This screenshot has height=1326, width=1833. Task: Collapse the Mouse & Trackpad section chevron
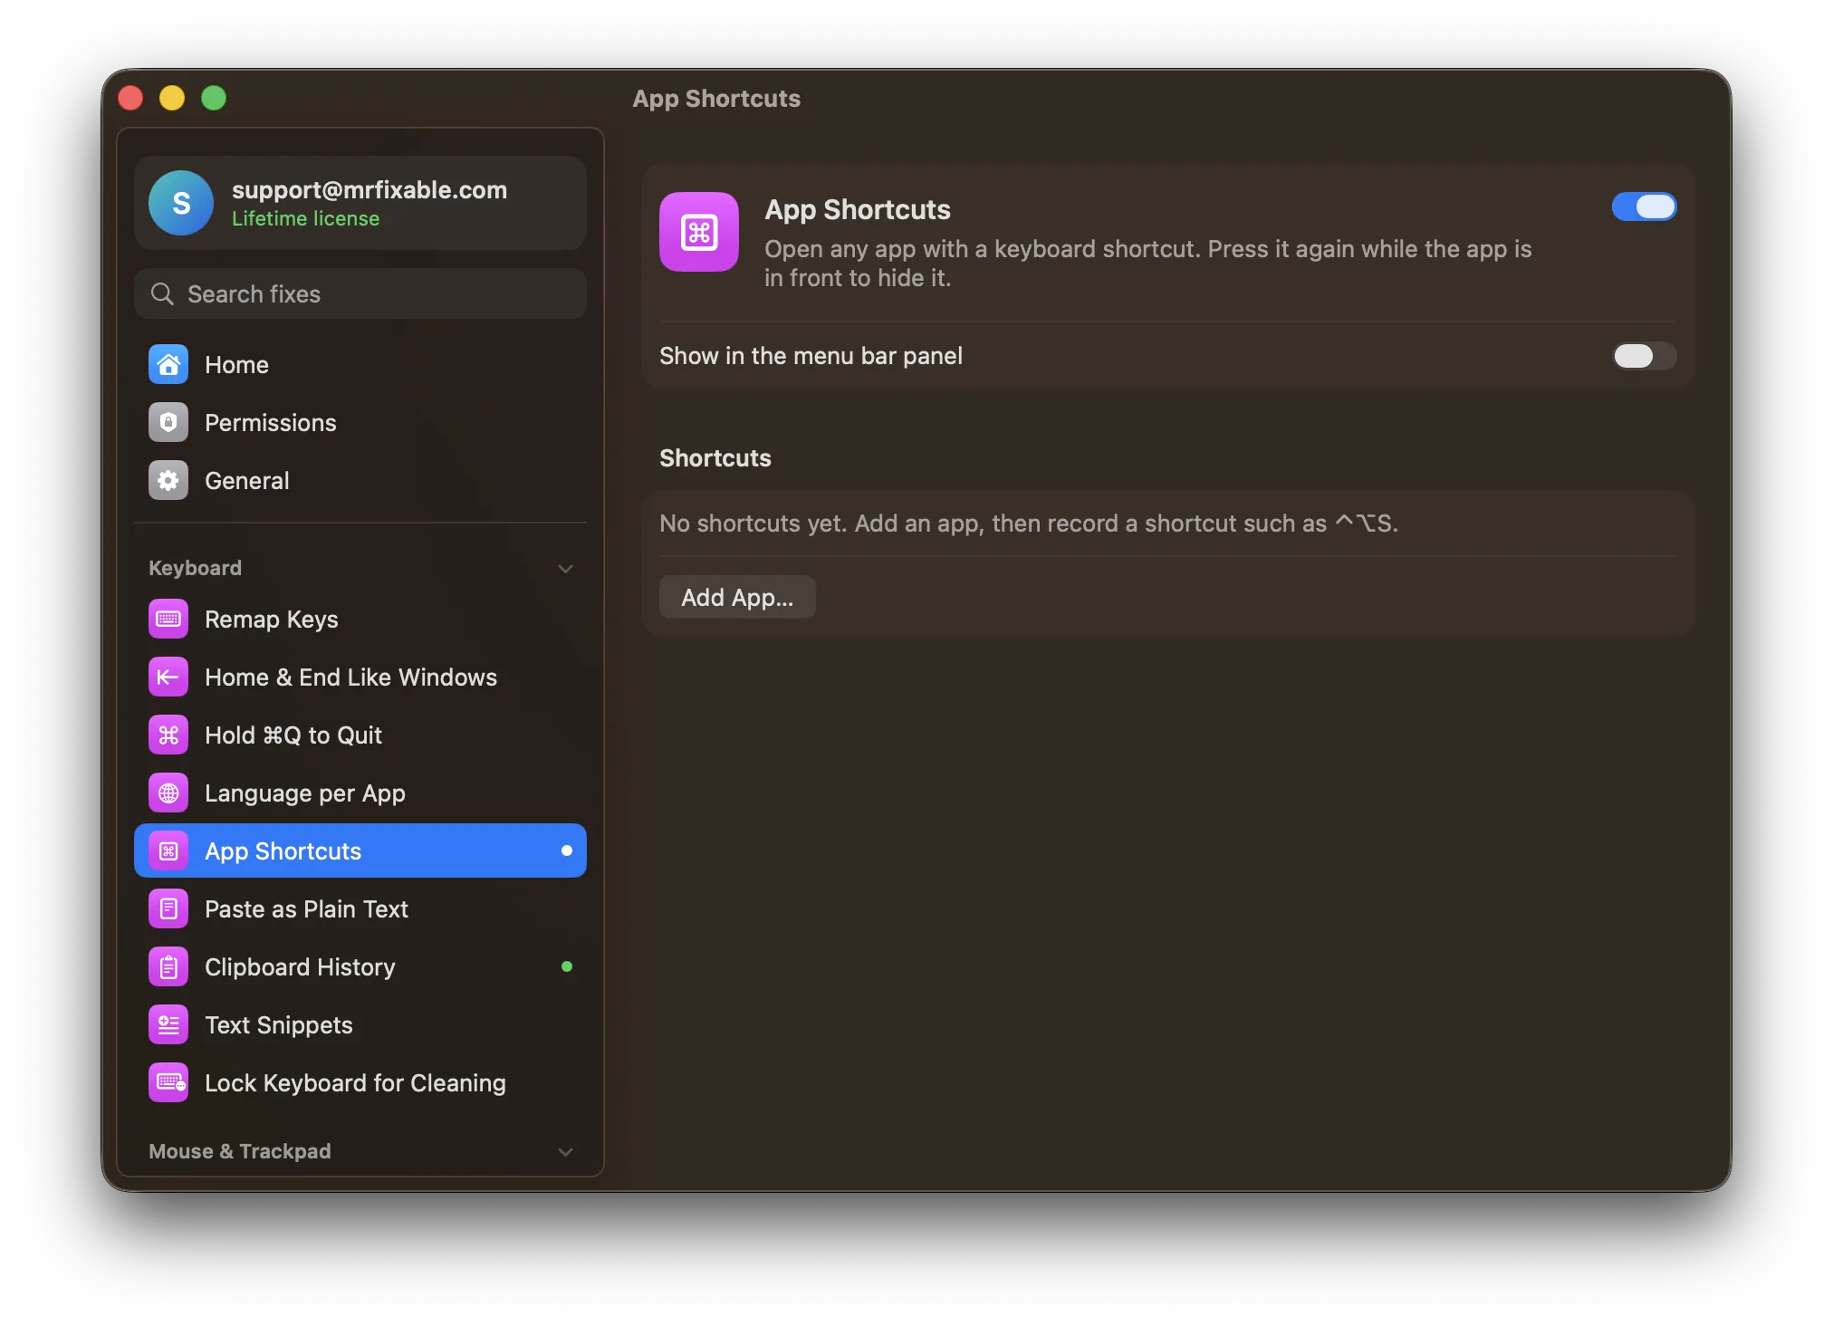tap(566, 1152)
